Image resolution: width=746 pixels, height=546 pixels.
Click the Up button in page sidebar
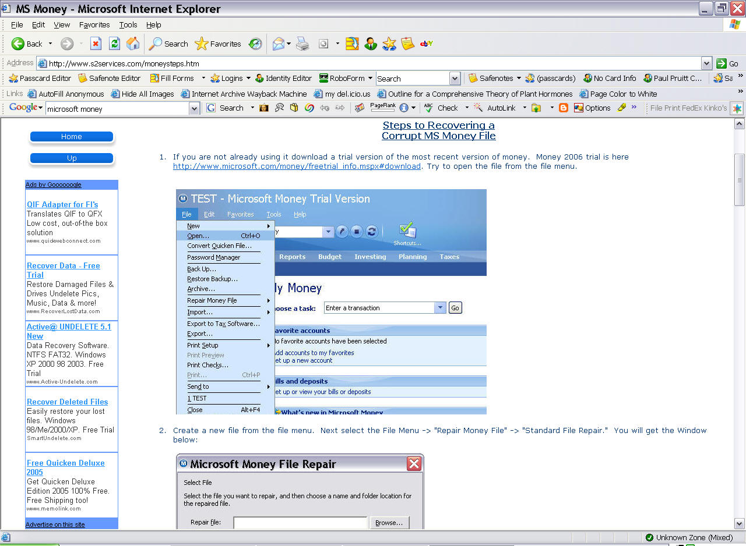[x=72, y=158]
